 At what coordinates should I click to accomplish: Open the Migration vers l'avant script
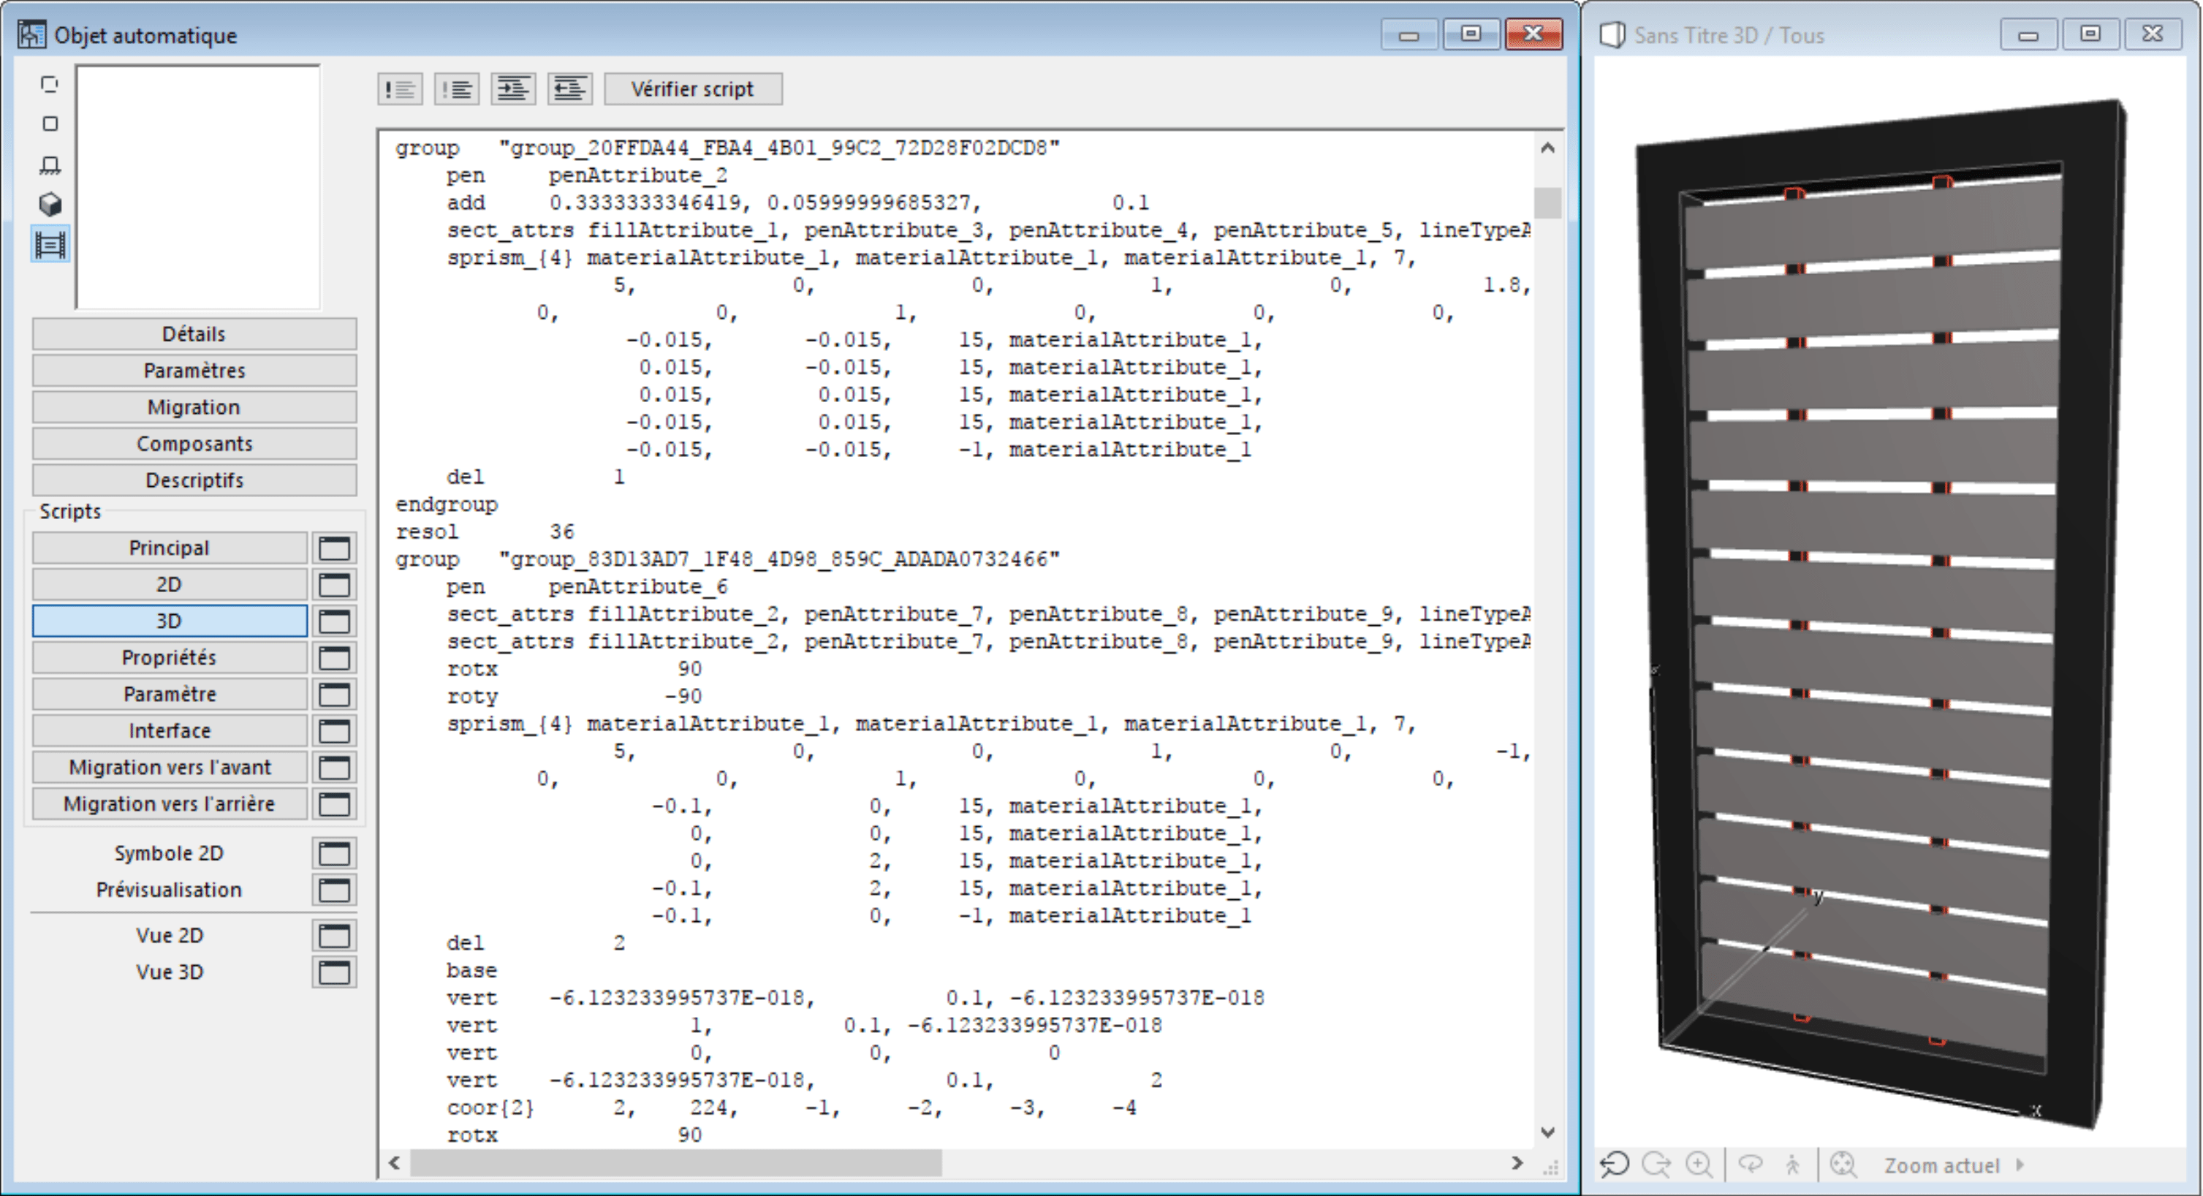click(x=170, y=768)
